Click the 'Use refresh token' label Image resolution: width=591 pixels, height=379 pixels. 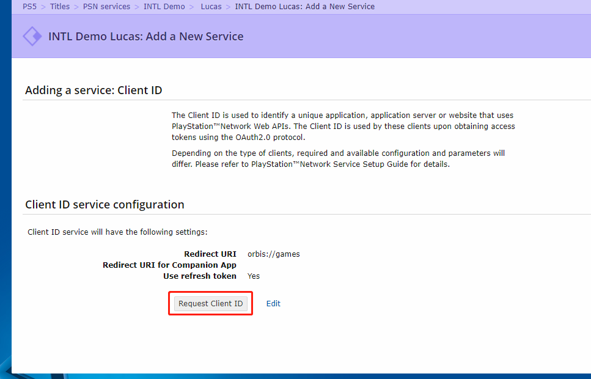(199, 276)
